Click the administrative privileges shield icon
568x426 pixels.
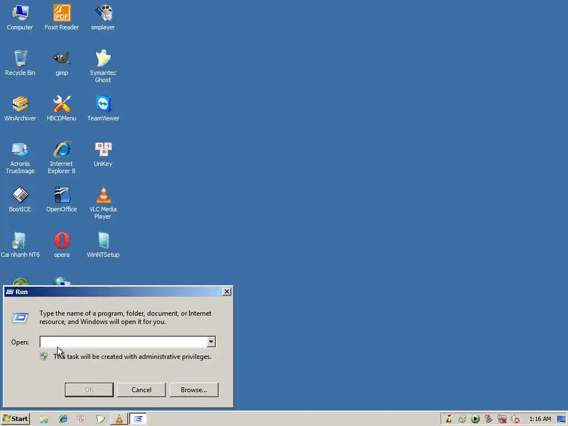(44, 357)
